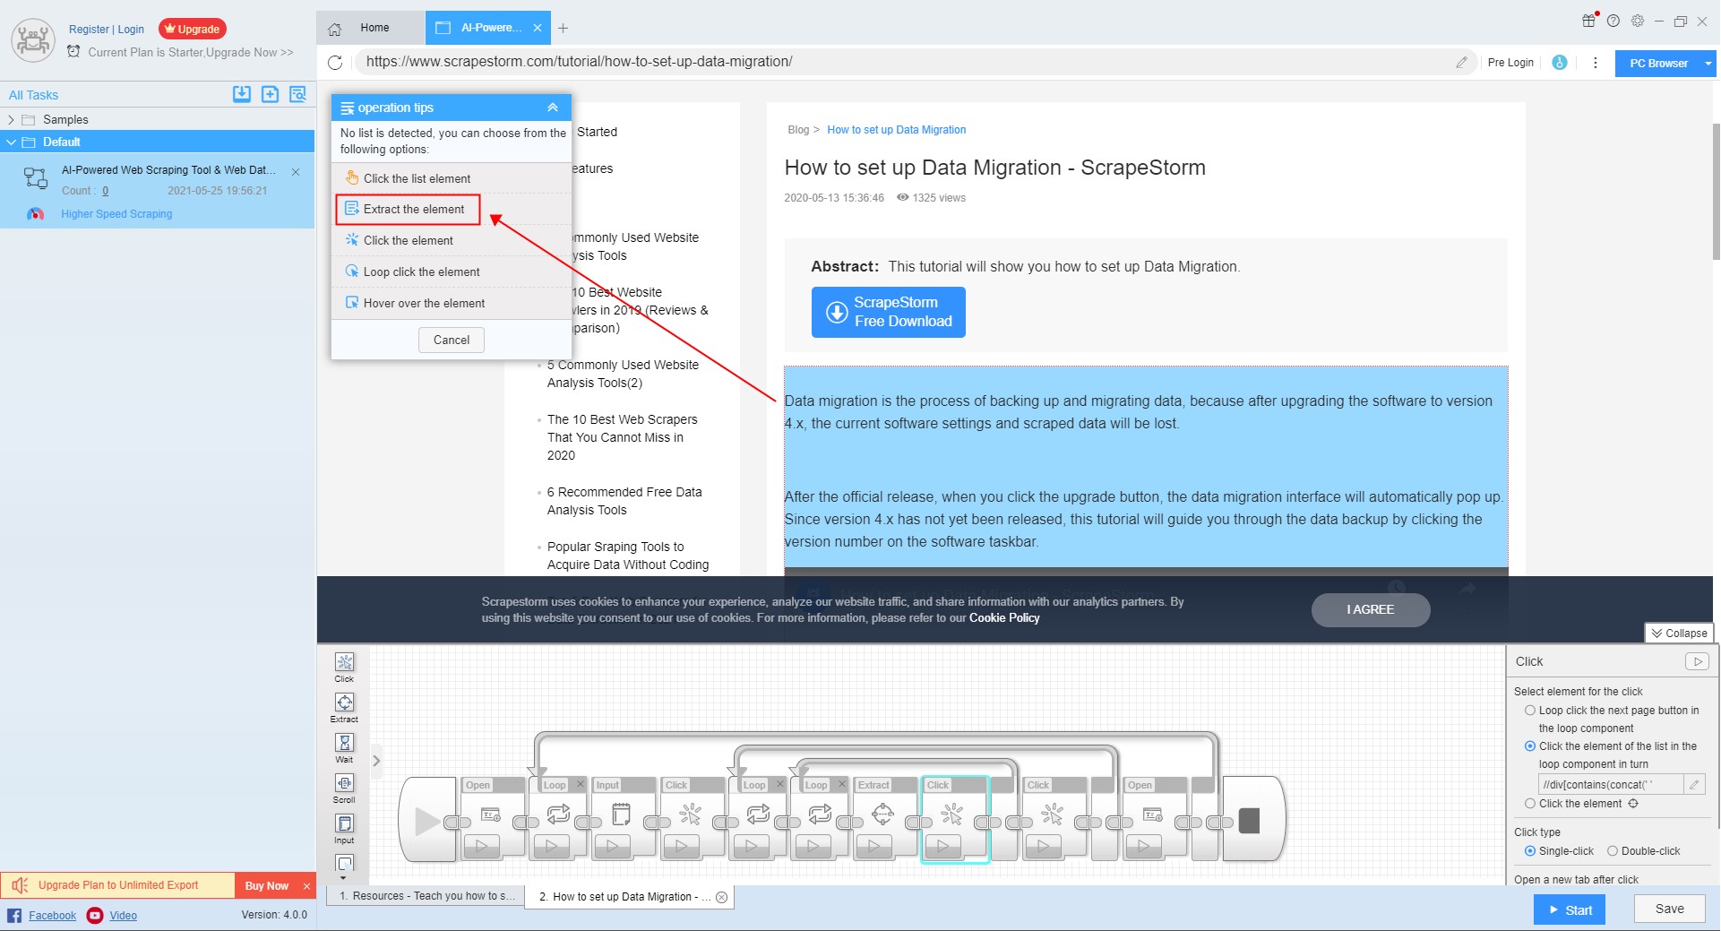The height and width of the screenshot is (931, 1721).
Task: Click the URL address field
Action: pos(905,62)
